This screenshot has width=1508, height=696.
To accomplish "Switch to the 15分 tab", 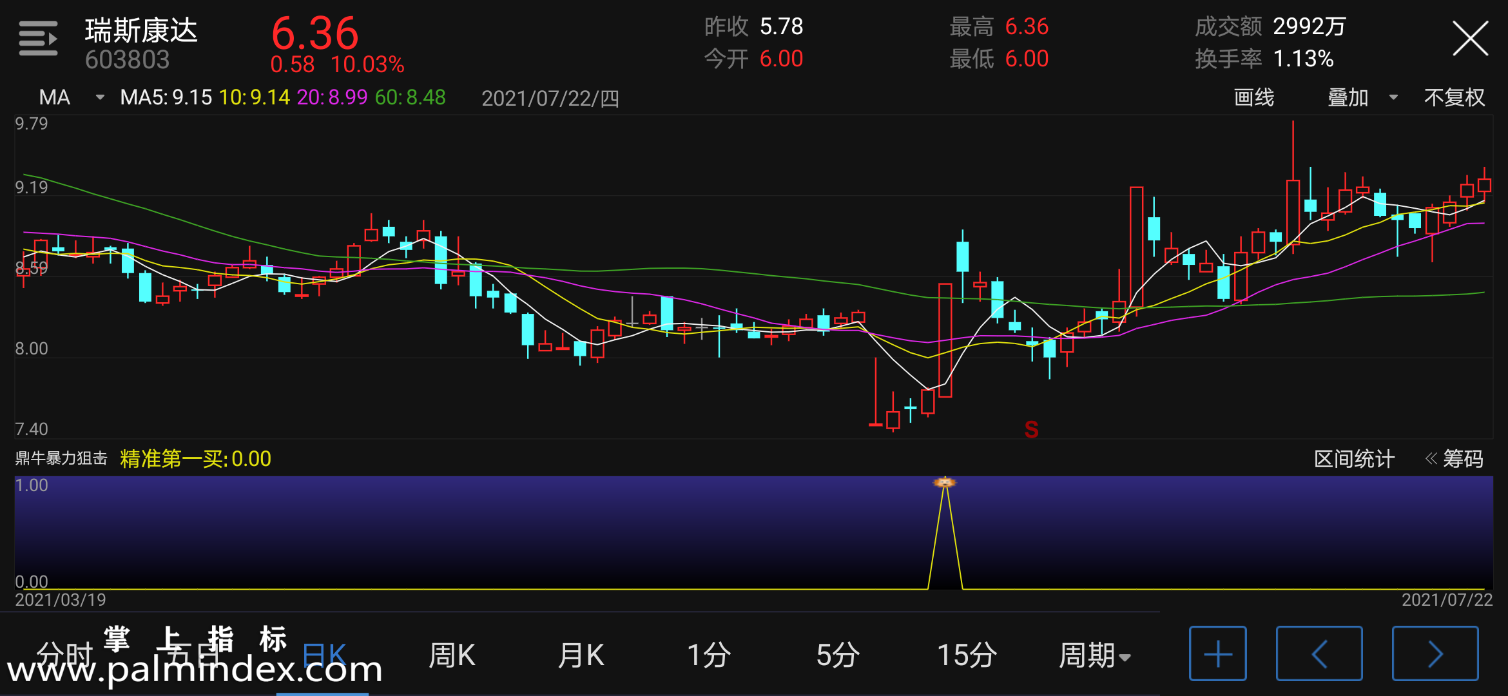I will click(967, 655).
